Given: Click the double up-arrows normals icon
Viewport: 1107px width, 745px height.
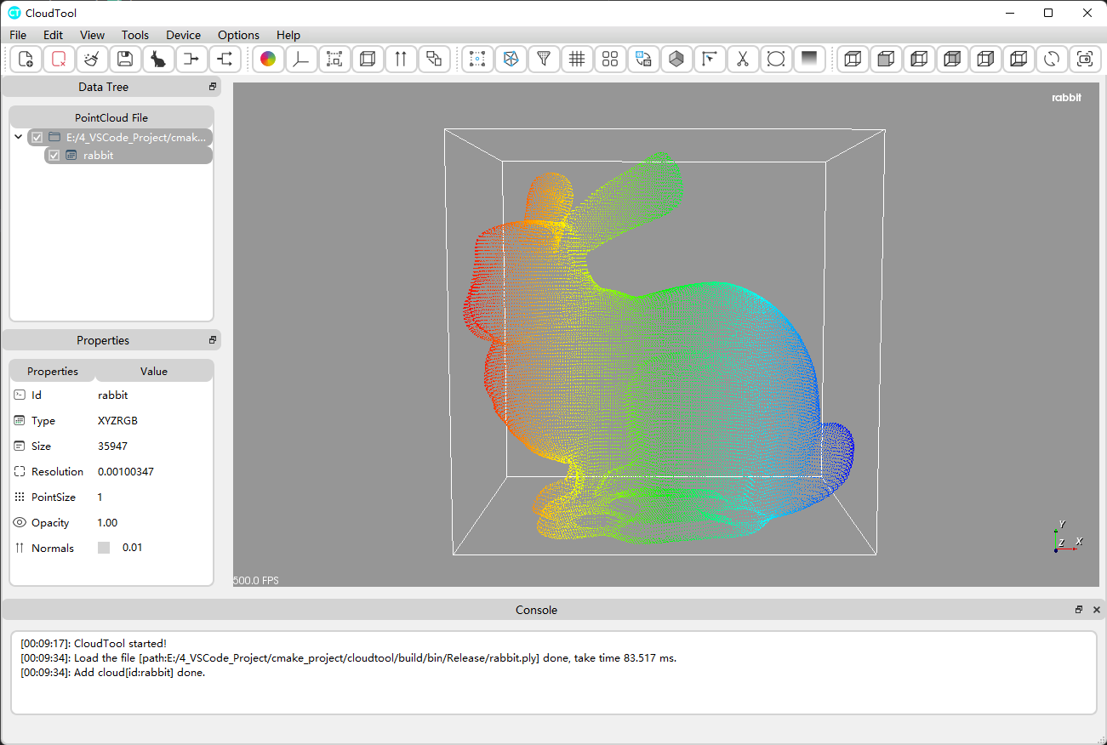Looking at the screenshot, I should (401, 59).
